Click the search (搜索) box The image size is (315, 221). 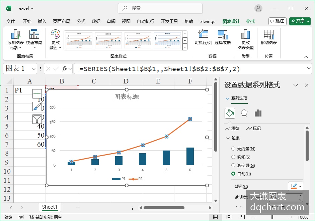[x=160, y=8]
